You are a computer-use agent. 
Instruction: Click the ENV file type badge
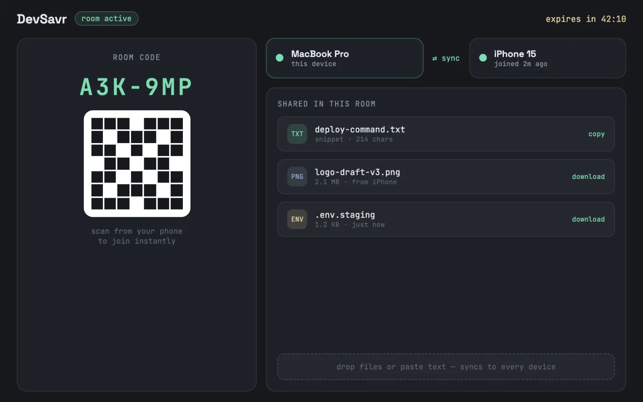(297, 219)
